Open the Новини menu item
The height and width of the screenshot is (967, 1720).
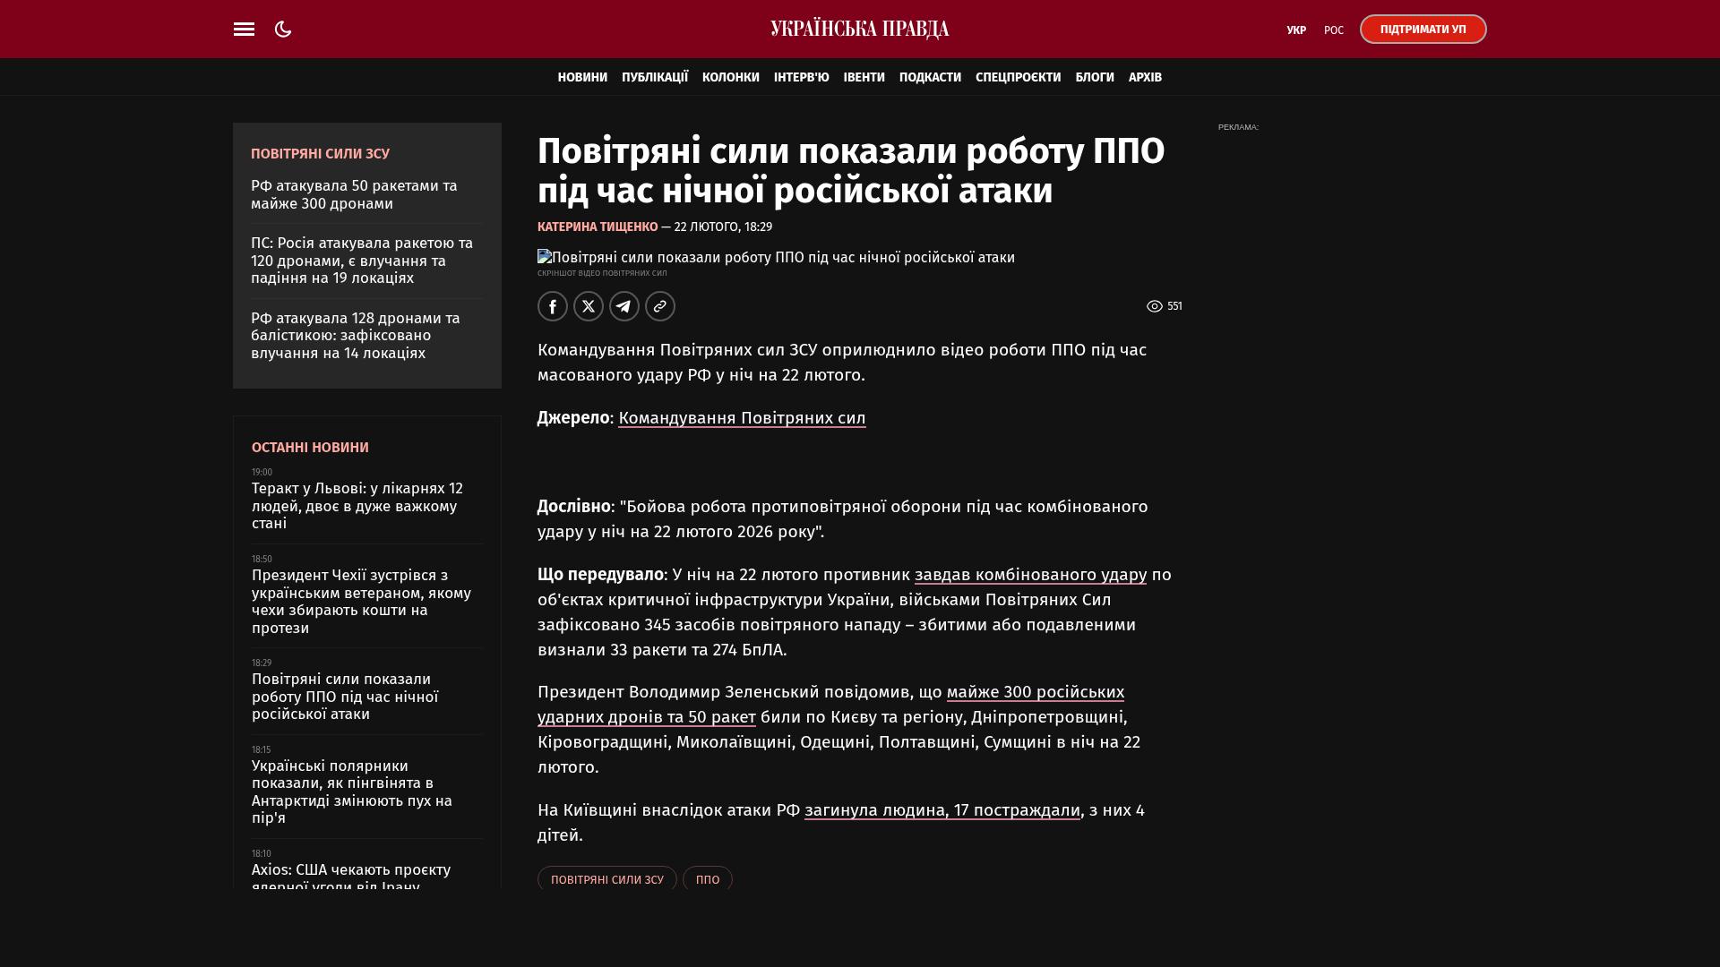pos(582,78)
